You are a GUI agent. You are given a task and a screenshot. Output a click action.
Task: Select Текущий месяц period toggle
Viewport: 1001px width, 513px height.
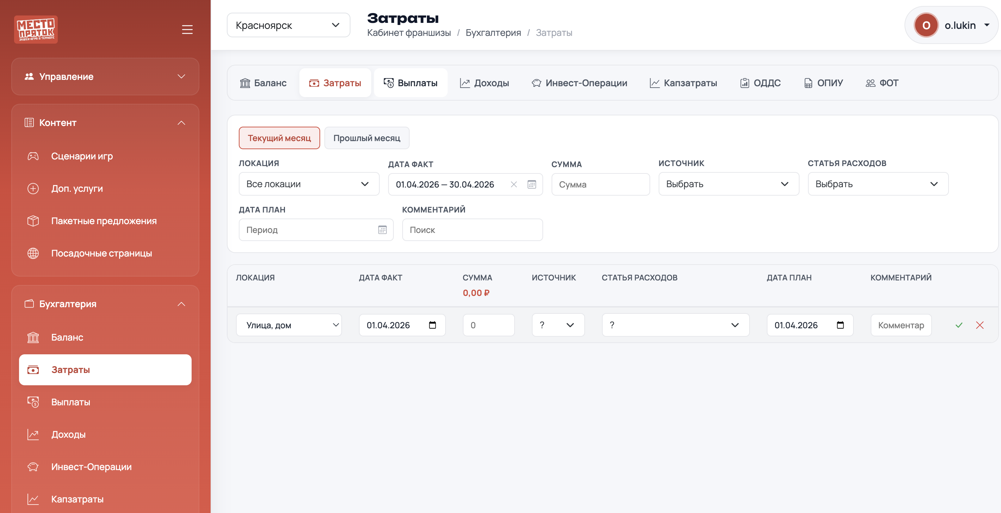coord(279,138)
